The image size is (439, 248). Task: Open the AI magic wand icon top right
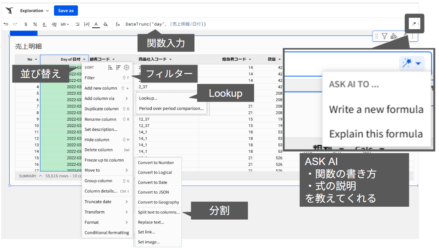pos(414,23)
